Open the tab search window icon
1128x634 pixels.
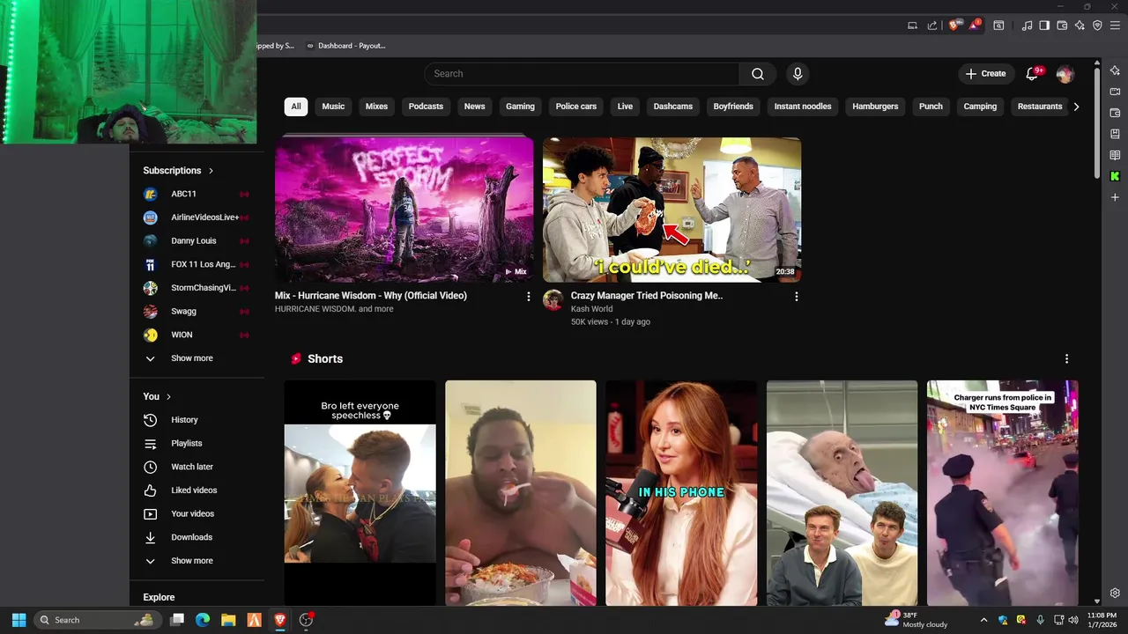coord(998,26)
